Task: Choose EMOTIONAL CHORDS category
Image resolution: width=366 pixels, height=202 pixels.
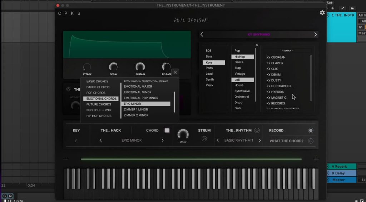Action: [101, 99]
